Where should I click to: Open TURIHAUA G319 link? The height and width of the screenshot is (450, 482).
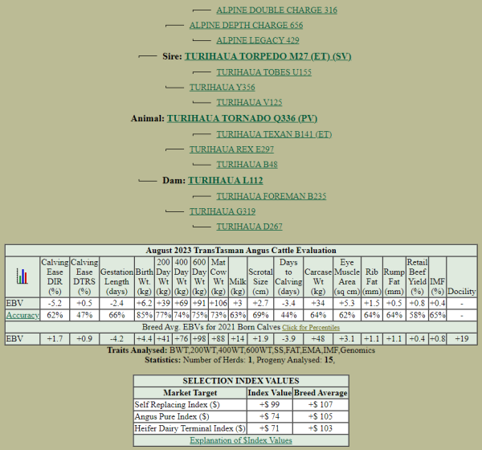click(x=223, y=211)
